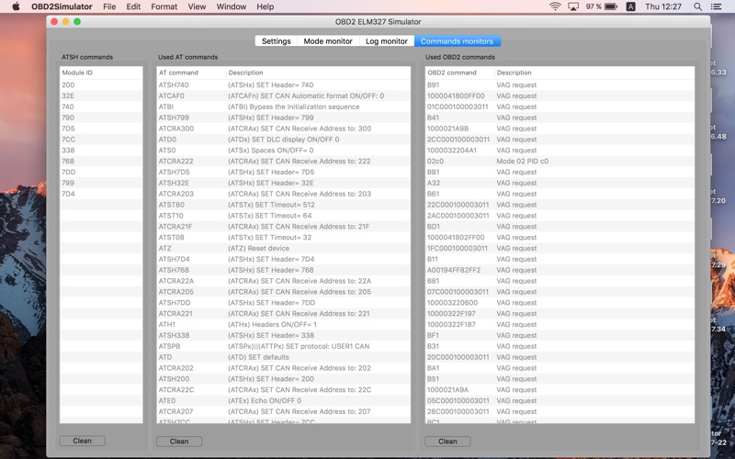735x459 pixels.
Task: Open the AirPlay display menu
Action: pos(572,6)
